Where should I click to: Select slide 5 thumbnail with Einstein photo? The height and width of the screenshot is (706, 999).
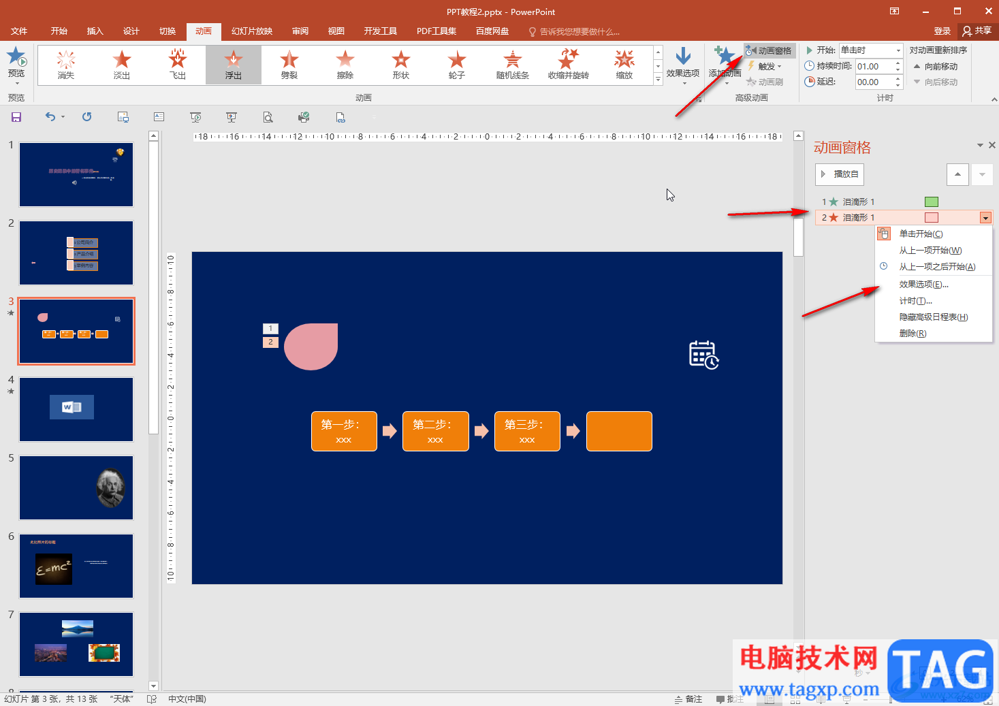76,488
